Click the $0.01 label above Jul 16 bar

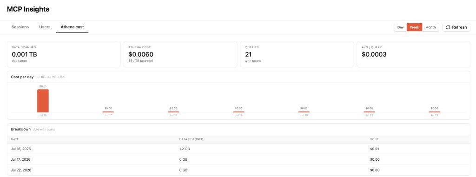(43, 86)
